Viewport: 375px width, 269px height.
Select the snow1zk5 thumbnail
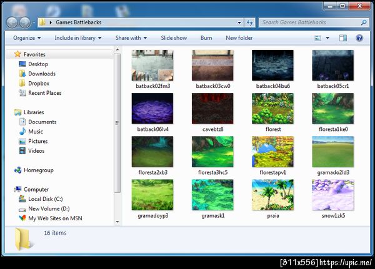pos(333,195)
